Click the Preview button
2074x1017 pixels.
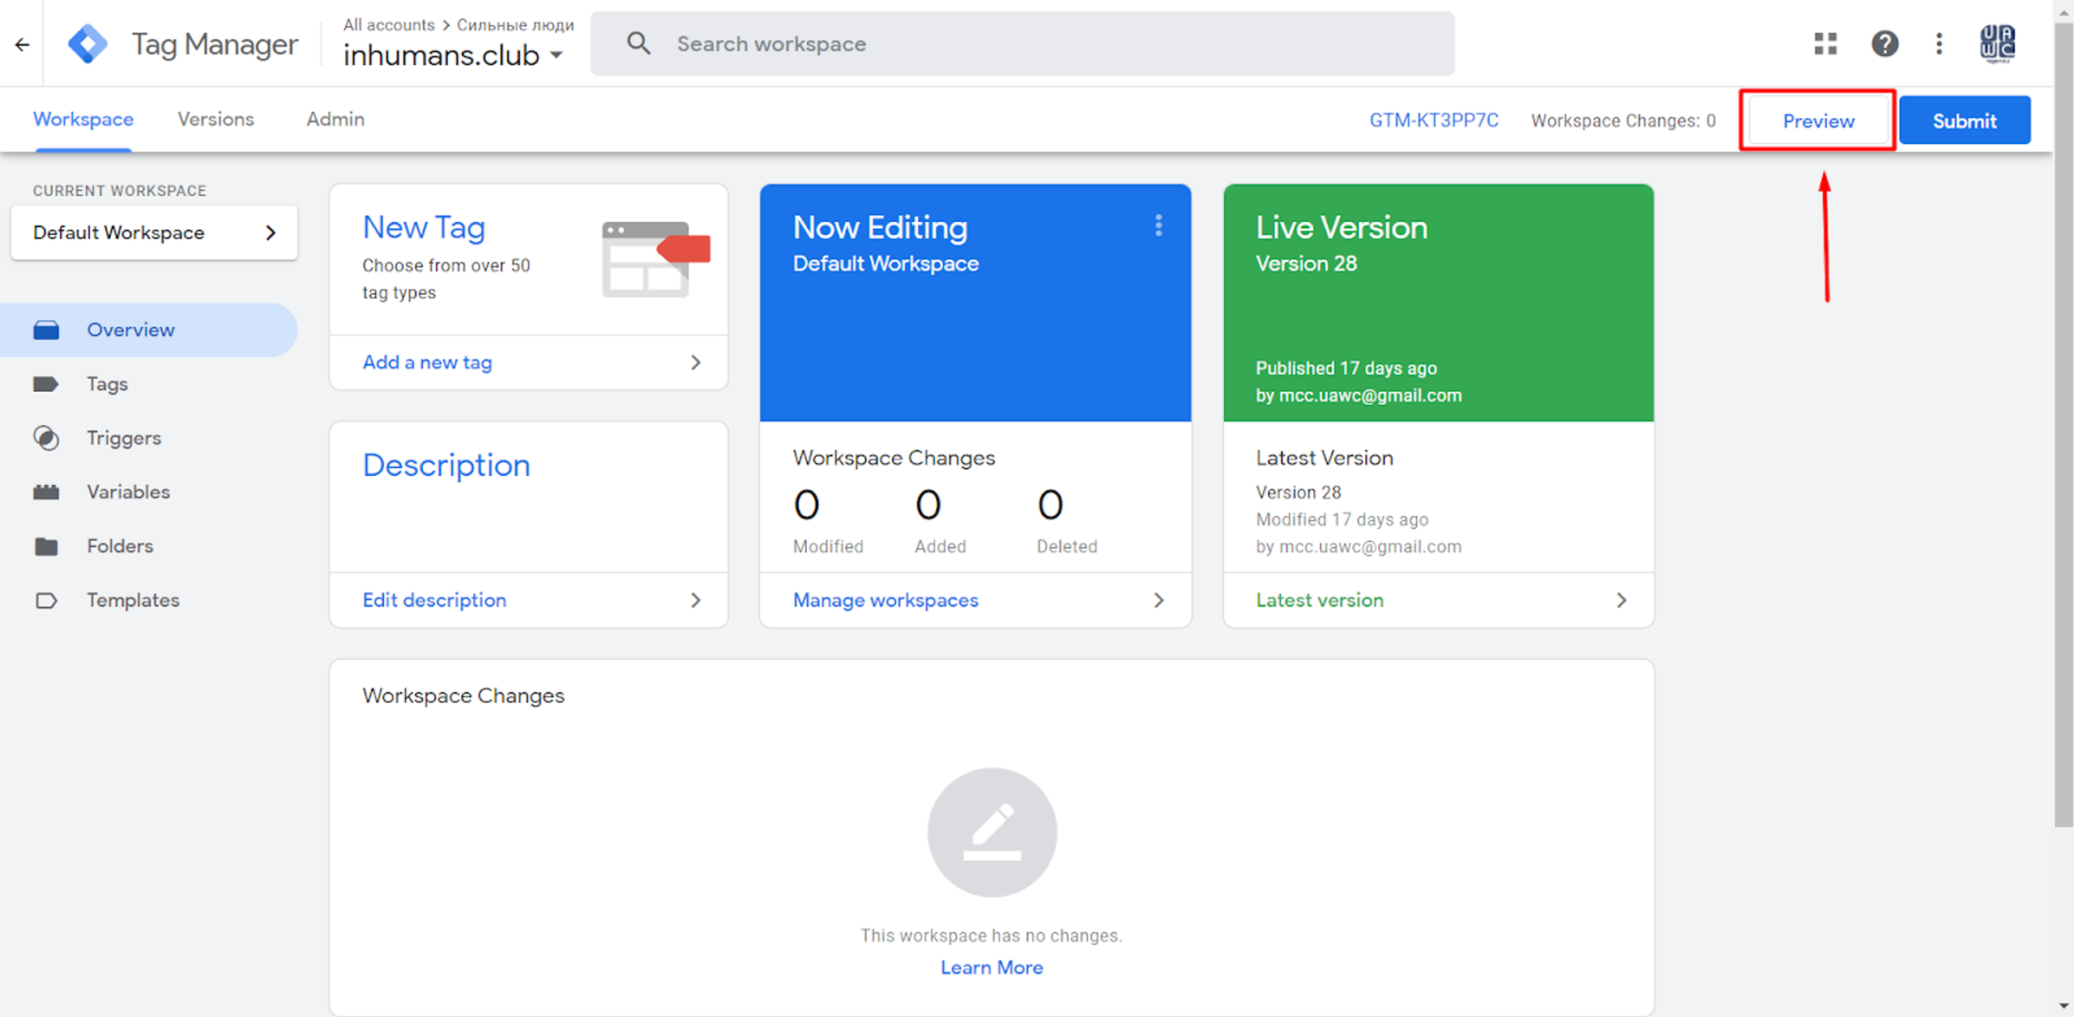(x=1817, y=121)
